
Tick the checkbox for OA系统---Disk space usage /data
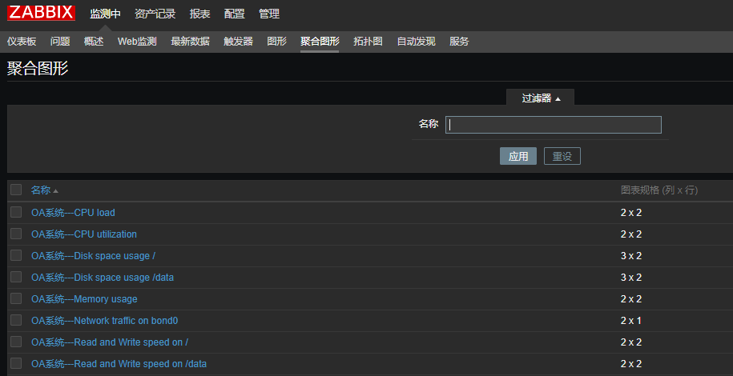pyautogui.click(x=16, y=277)
